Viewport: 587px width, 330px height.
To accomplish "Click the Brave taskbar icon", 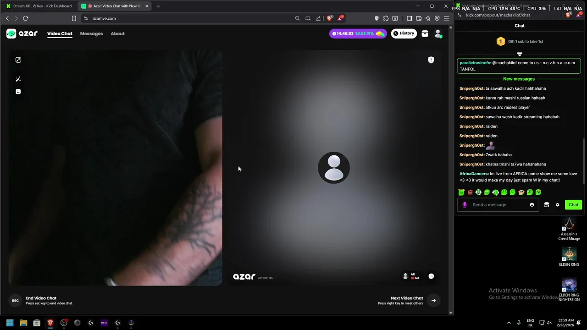I will pyautogui.click(x=50, y=323).
